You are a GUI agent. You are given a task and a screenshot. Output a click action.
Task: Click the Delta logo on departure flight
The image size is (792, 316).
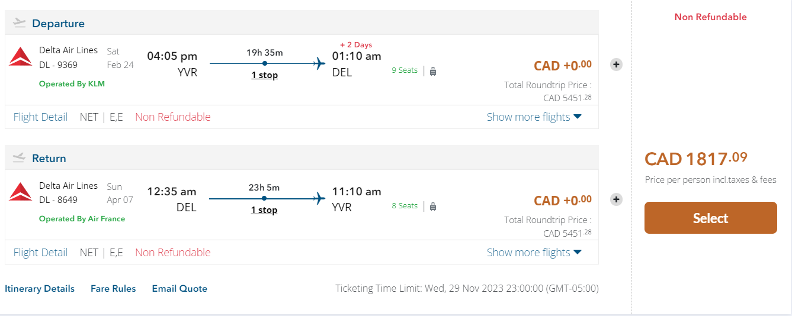pyautogui.click(x=21, y=57)
